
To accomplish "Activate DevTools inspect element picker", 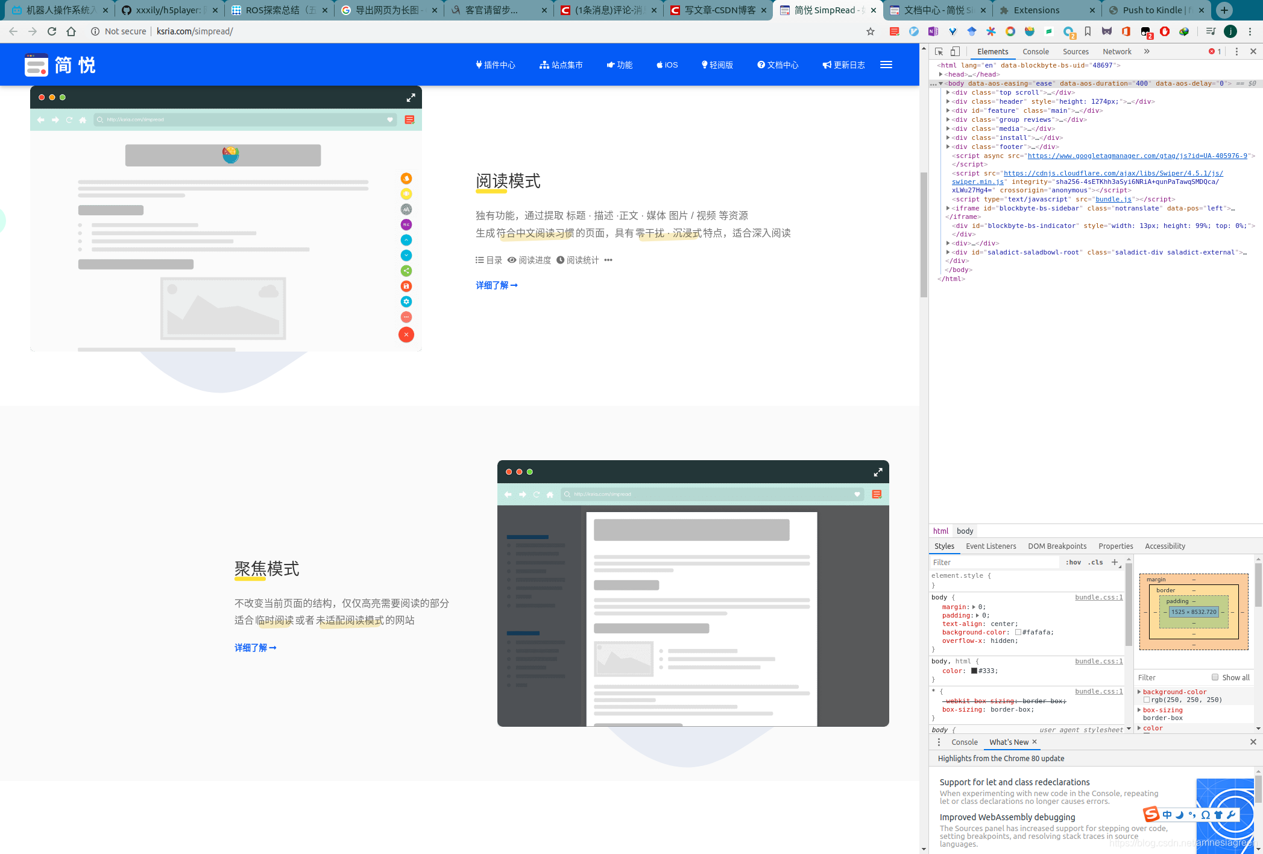I will pos(939,51).
